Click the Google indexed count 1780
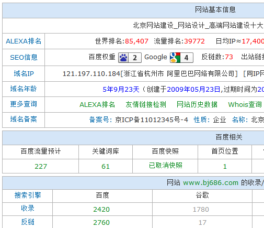This screenshot has width=264, height=228. 201,209
